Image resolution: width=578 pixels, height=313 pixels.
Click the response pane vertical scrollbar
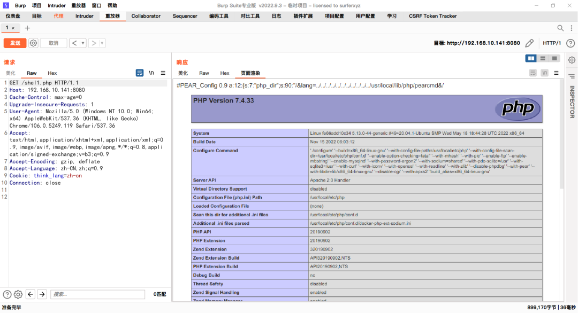pyautogui.click(x=562, y=135)
